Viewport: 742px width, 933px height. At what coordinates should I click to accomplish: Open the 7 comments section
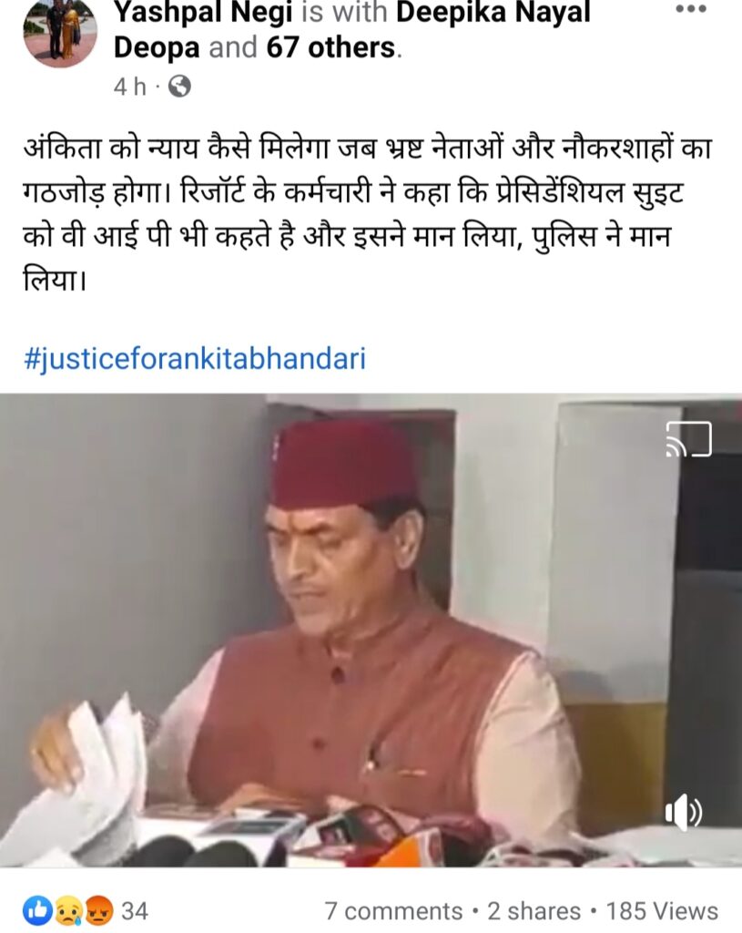[393, 911]
